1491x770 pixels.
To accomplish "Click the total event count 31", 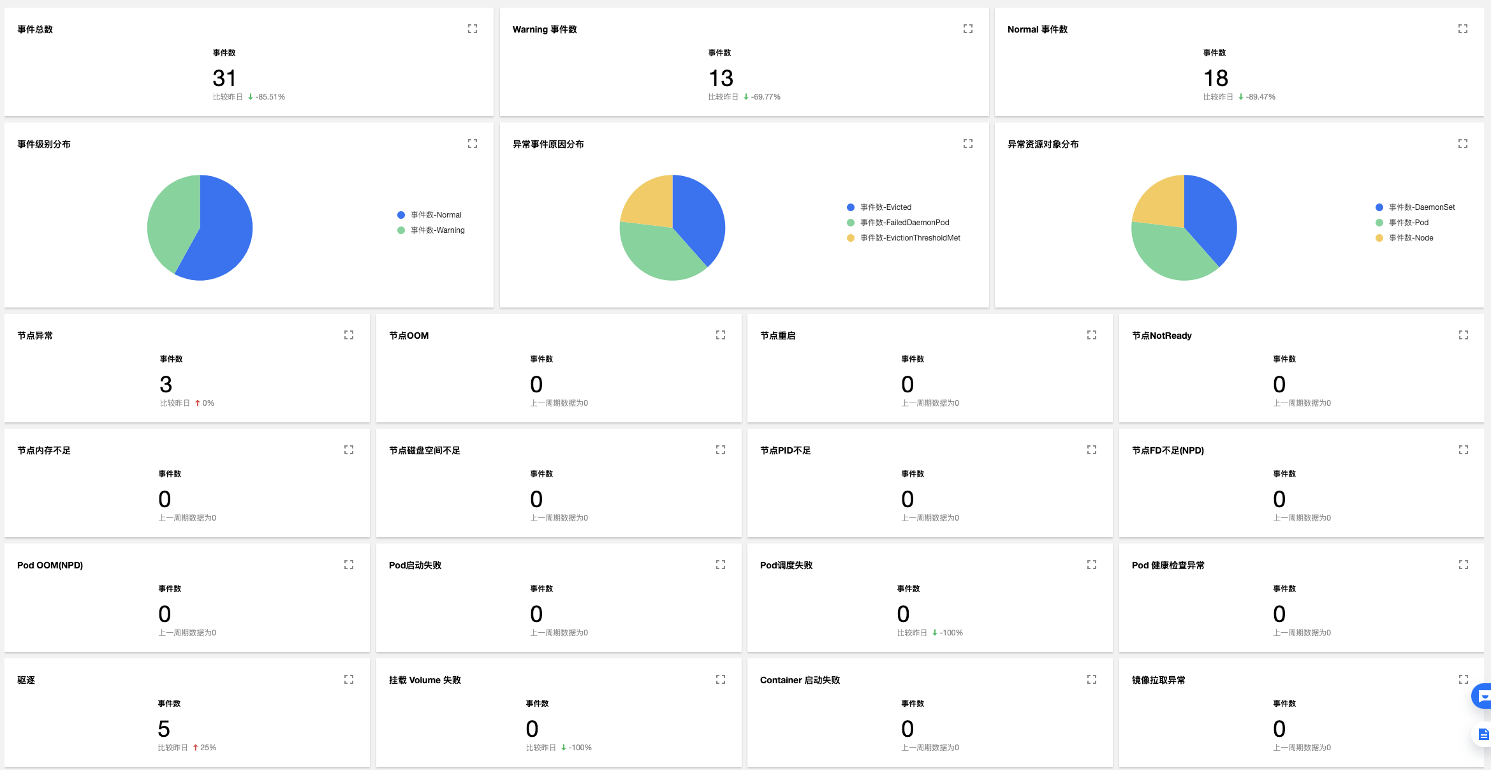I will pyautogui.click(x=224, y=78).
